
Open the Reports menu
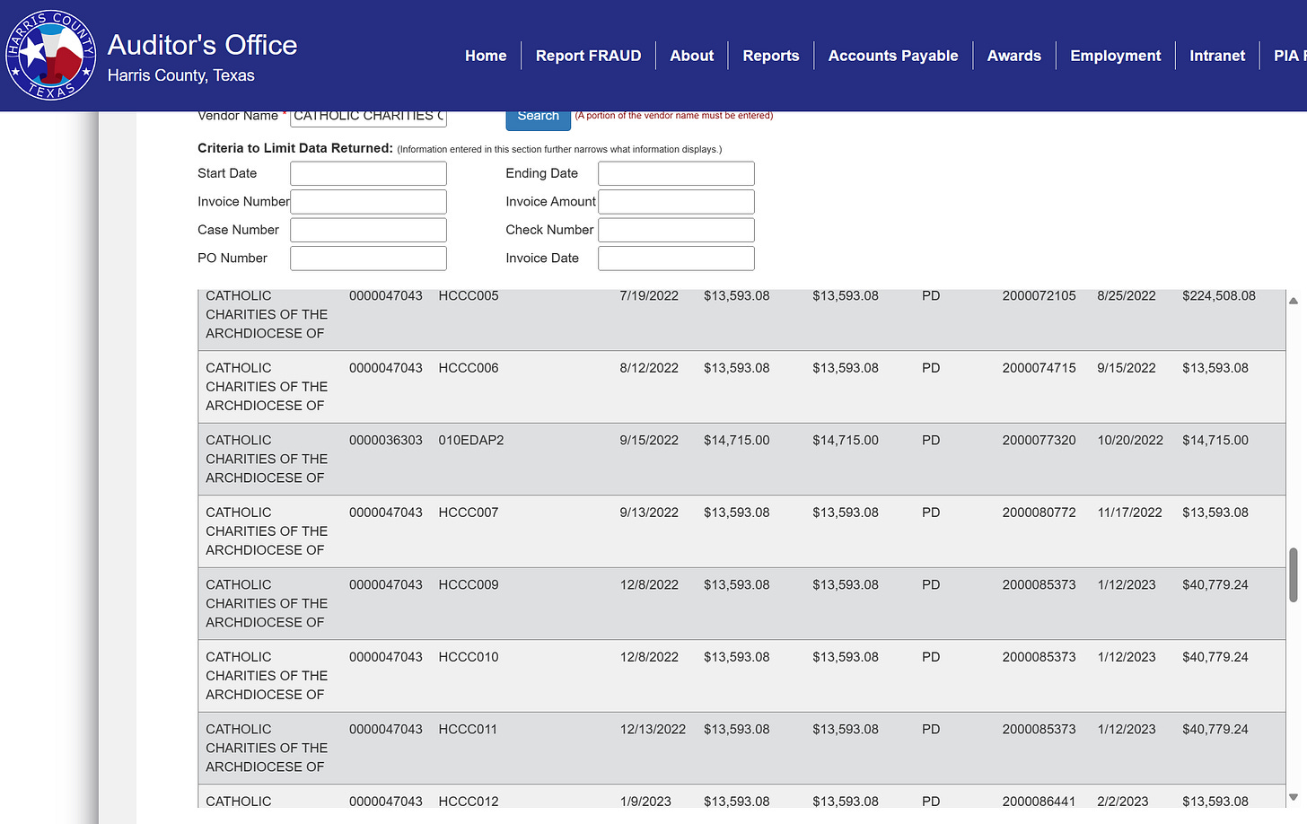[x=770, y=56]
